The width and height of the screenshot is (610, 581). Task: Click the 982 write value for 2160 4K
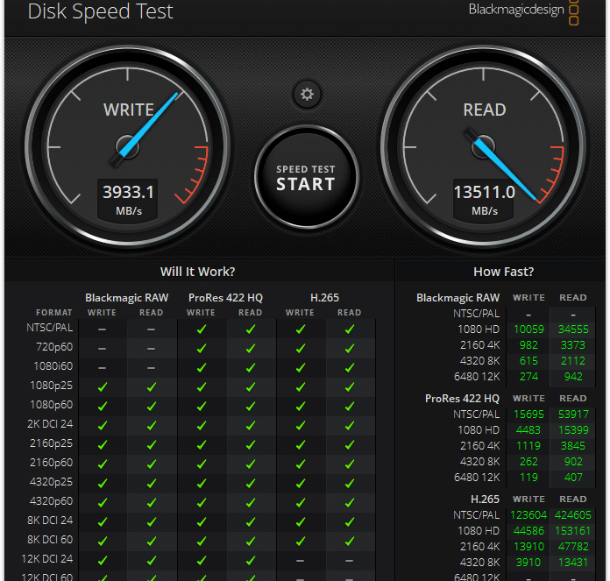[528, 345]
